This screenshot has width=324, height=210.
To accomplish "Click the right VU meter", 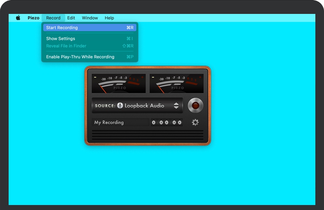I will pyautogui.click(x=176, y=83).
